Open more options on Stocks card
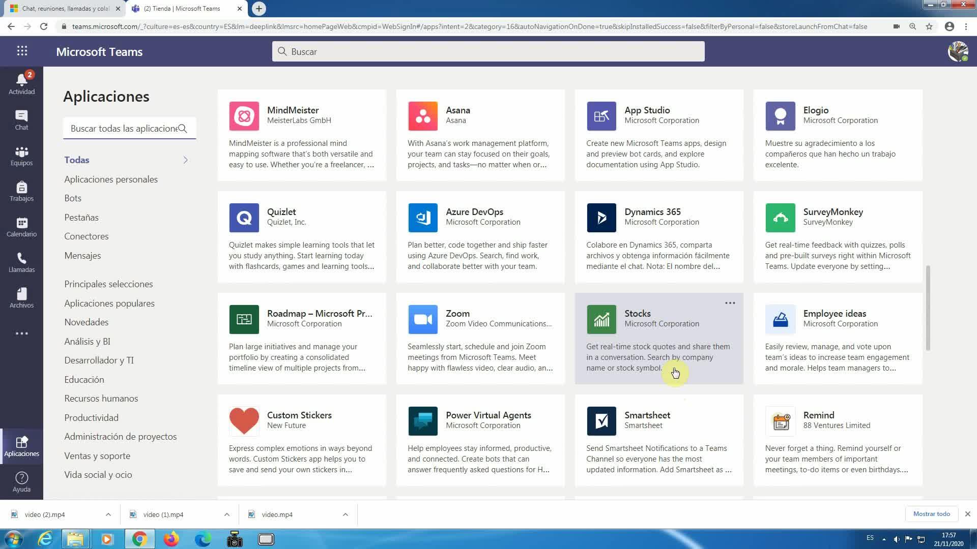Screen dimensions: 977x549 point(730,303)
